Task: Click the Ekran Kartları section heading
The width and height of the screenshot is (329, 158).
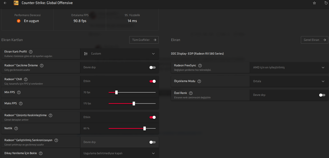Action: [x=12, y=40]
